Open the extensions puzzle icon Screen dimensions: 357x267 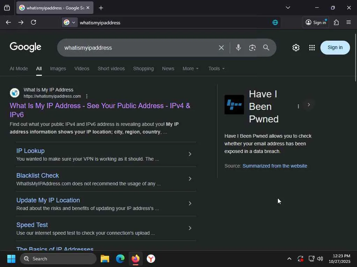point(336,22)
